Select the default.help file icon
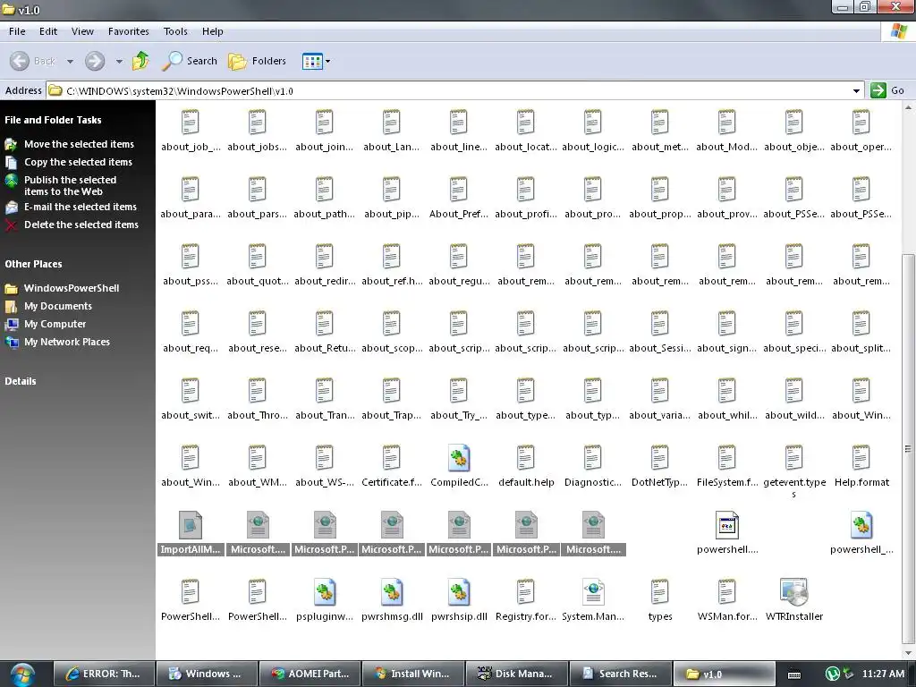The image size is (916, 687). coord(526,458)
